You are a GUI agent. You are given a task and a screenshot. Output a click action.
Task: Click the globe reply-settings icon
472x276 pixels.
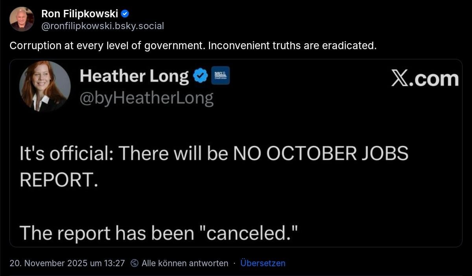(x=135, y=263)
